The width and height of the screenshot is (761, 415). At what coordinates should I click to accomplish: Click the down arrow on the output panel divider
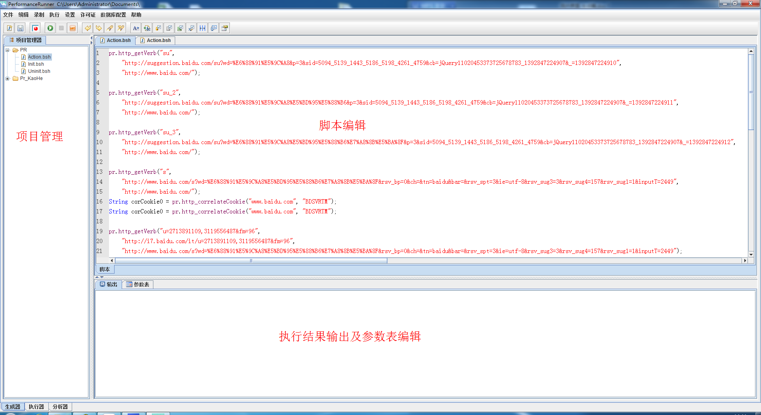pyautogui.click(x=102, y=277)
